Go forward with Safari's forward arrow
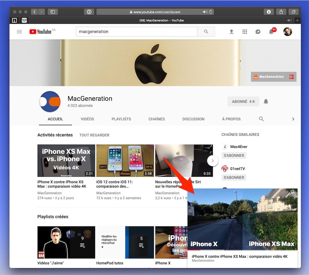Screen dimensions: 309x275 click(x=41, y=12)
